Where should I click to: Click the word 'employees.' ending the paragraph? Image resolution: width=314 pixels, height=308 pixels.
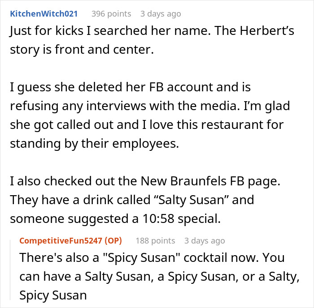tap(146, 144)
